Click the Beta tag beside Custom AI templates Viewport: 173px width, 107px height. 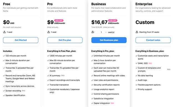[169, 69]
